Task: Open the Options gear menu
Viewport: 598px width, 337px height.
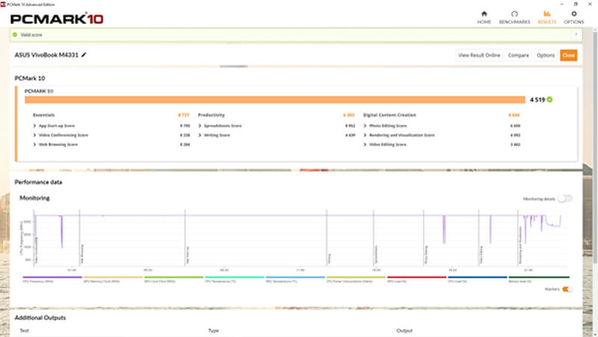Action: [573, 17]
